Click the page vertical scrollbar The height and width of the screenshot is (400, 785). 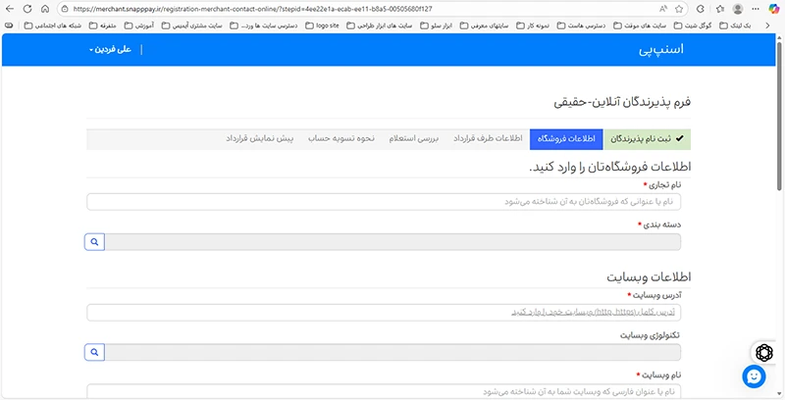click(779, 115)
